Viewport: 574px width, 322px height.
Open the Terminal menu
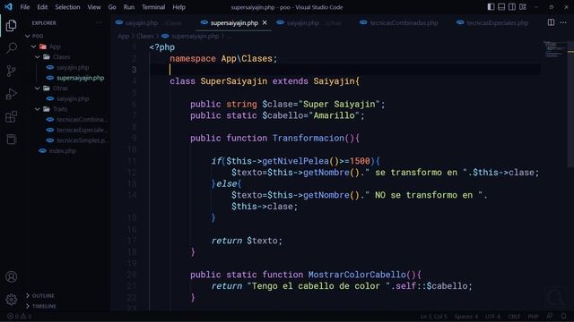tap(153, 7)
